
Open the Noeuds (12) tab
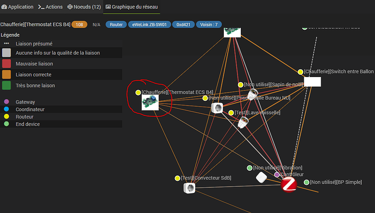(x=84, y=7)
